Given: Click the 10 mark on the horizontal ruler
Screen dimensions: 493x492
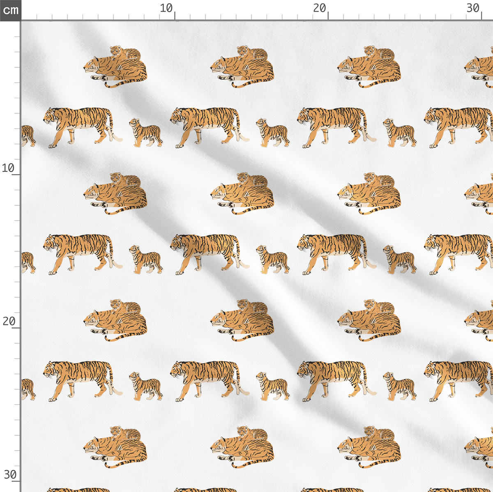Looking at the screenshot, I should tap(166, 8).
